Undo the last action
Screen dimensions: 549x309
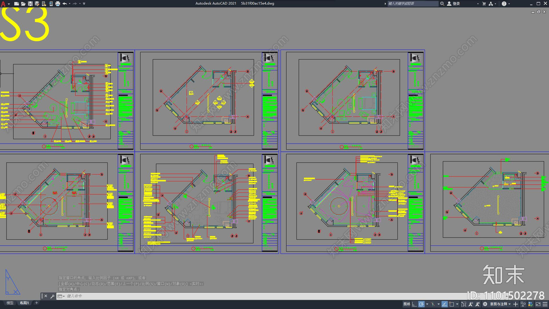(65, 4)
